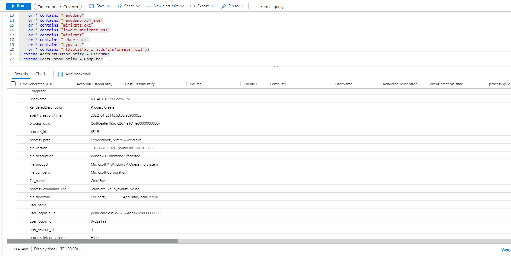Click the Share arrow icon
Screen dimensions: 511x256
click(x=119, y=6)
